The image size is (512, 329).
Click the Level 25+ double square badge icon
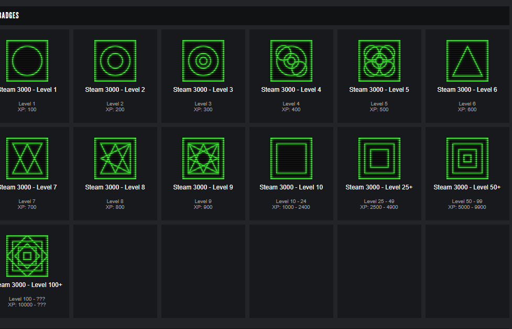point(379,158)
